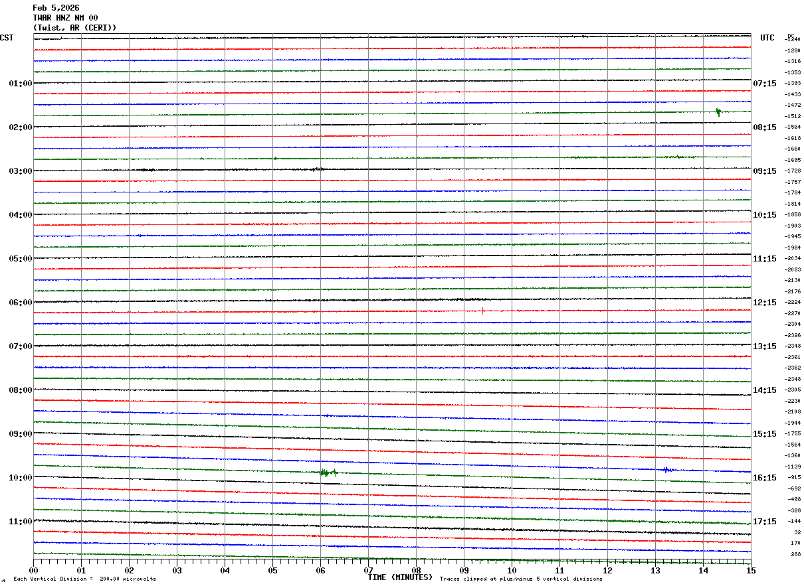Click the "05" tick label on the time axis
This screenshot has height=588, width=804.
tap(272, 571)
